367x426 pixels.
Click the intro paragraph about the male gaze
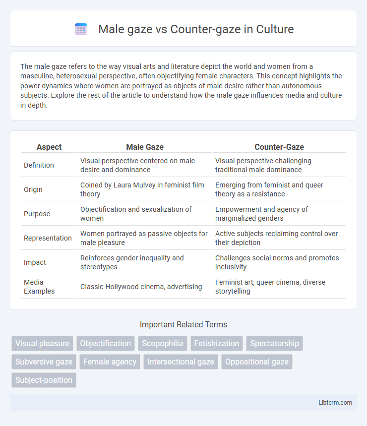181,86
